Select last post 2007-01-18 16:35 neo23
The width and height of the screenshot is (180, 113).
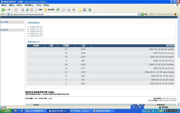[x=162, y=57]
